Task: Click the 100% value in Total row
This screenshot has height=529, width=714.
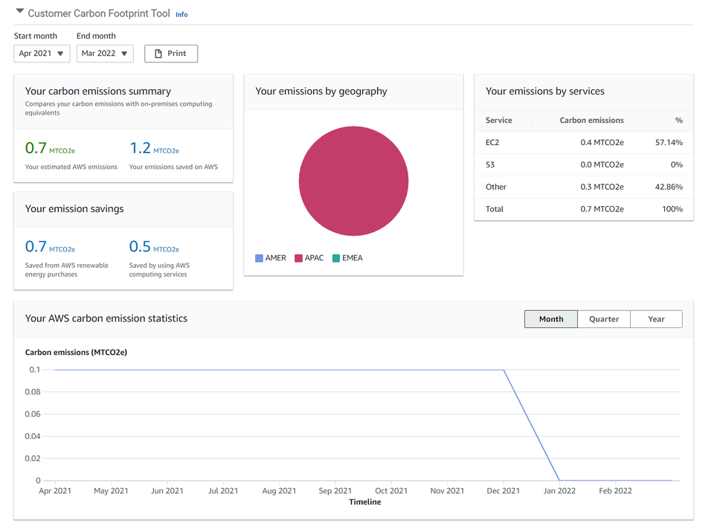Action: [672, 209]
